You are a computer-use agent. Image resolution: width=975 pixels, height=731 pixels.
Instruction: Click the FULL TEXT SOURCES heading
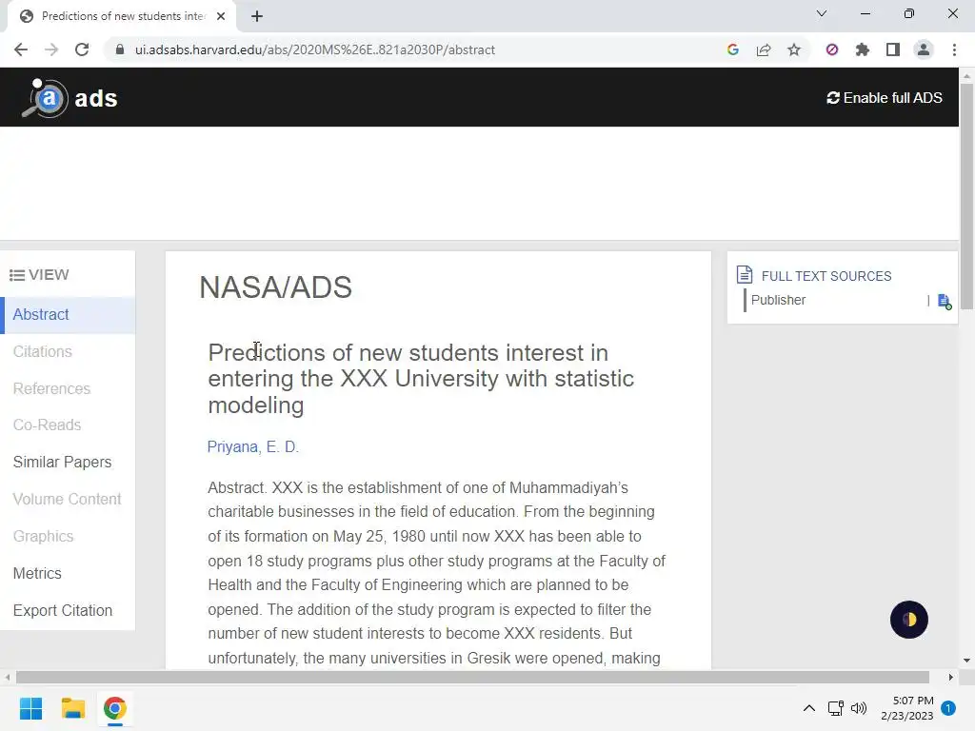(826, 276)
